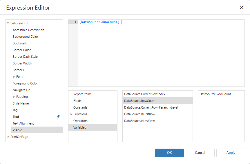Viewport: 250px width, 164px height.
Task: Click line number 1 in the editor gutter
Action: click(75, 22)
